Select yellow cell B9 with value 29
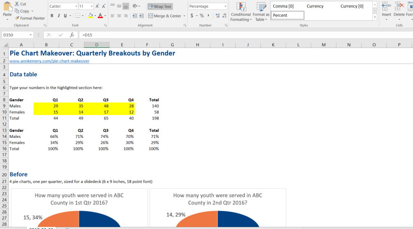This screenshot has height=229, width=413. coord(46,106)
